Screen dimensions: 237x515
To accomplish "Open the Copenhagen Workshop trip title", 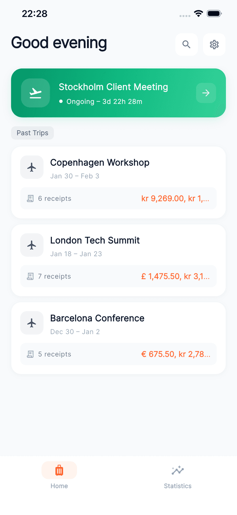I will tap(100, 163).
